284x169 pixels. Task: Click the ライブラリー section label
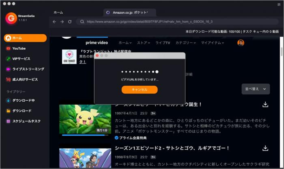(x=16, y=92)
